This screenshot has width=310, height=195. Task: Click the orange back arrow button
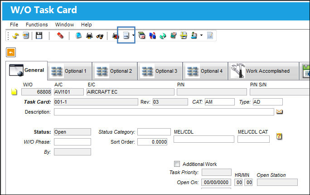click(11, 52)
